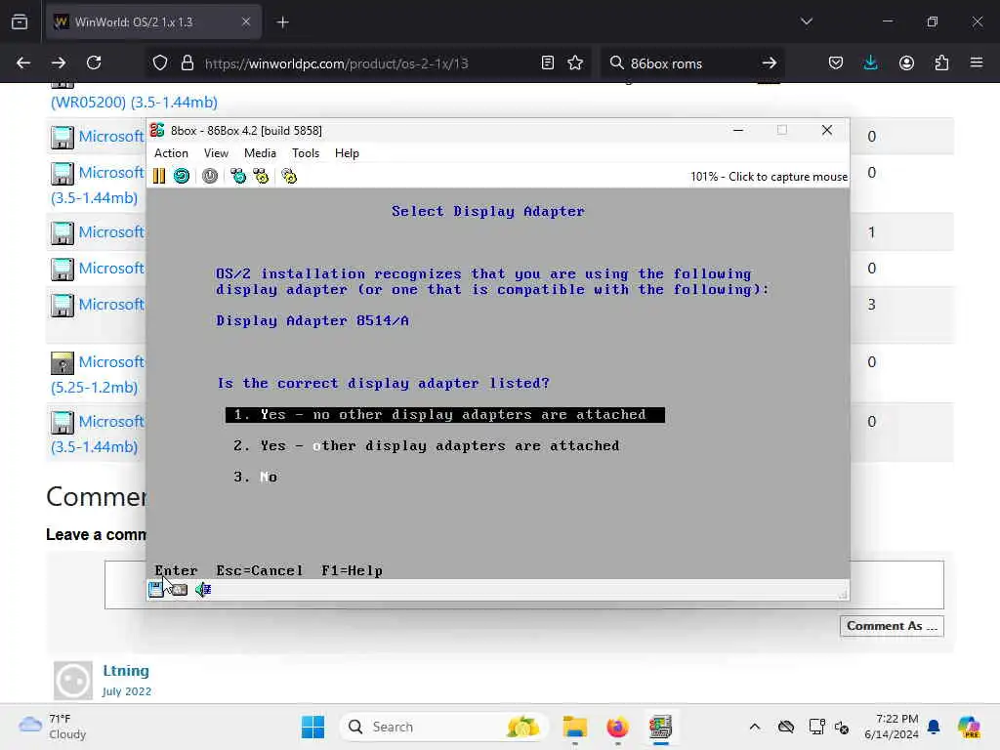1000x750 pixels.
Task: Click the gray ACPI power button icon
Action: (x=210, y=176)
